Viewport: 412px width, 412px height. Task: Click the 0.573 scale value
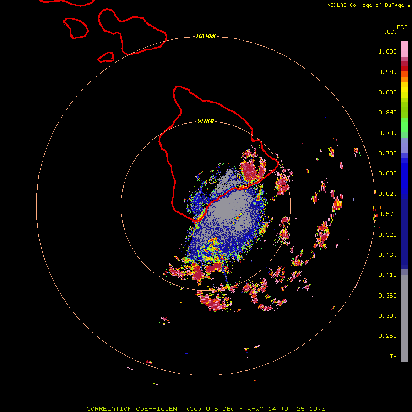click(388, 214)
